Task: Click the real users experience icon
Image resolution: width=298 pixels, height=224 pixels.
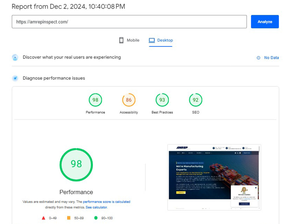Action: coord(15,57)
